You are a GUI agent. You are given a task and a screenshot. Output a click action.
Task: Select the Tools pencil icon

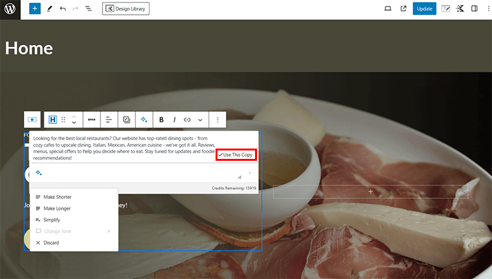(x=50, y=9)
